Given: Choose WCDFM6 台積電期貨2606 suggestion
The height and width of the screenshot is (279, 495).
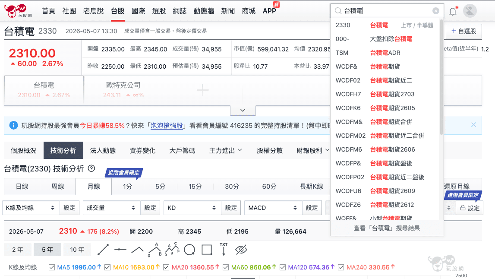Looking at the screenshot, I should coord(385,149).
